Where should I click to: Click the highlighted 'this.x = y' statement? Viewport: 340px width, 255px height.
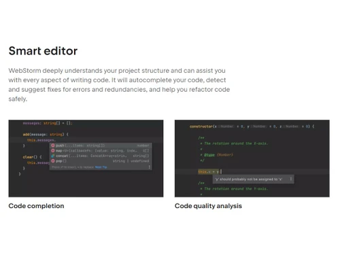pyautogui.click(x=209, y=172)
